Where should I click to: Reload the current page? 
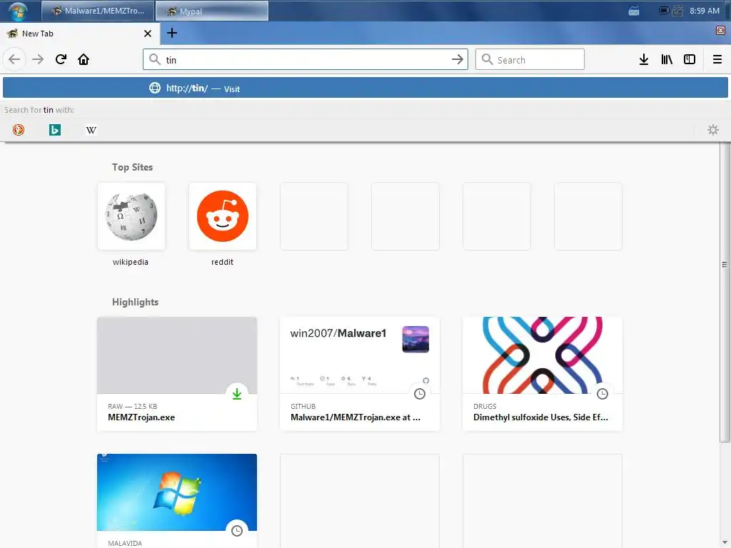[61, 60]
